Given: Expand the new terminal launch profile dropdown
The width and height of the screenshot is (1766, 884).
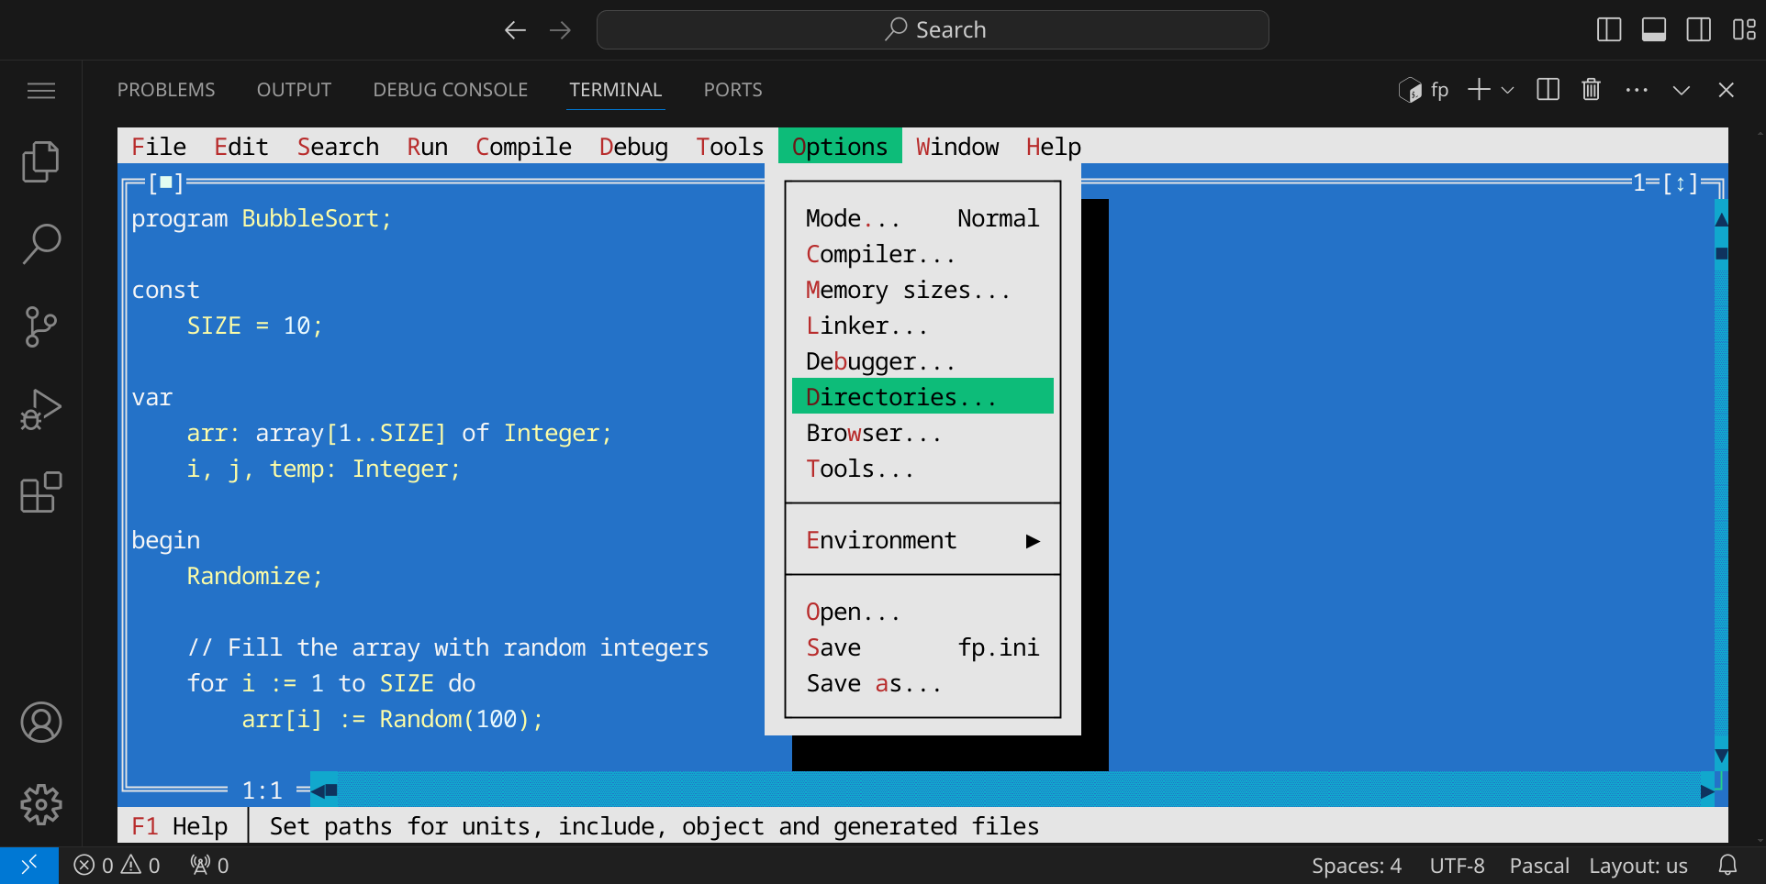Looking at the screenshot, I should [x=1507, y=90].
